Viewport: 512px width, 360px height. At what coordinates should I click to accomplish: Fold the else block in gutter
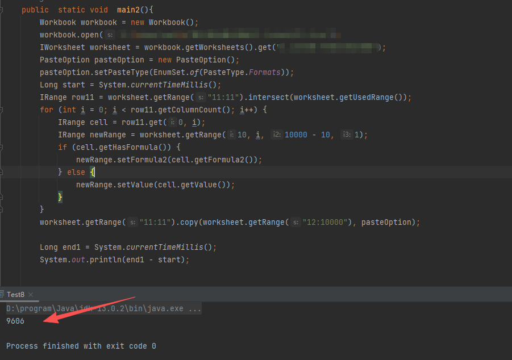(x=2, y=172)
